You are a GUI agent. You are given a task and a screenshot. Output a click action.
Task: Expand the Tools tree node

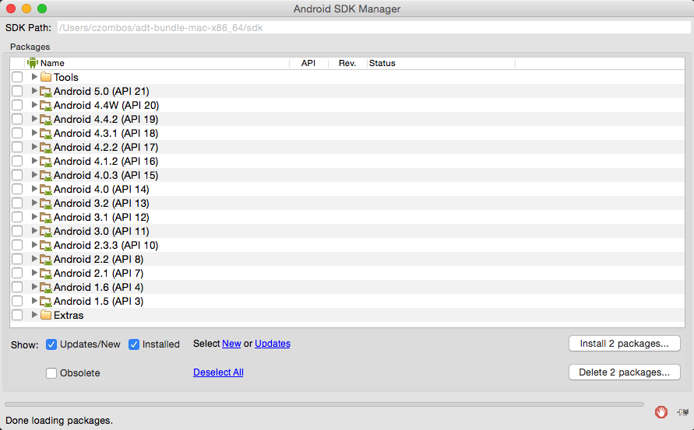tap(34, 77)
